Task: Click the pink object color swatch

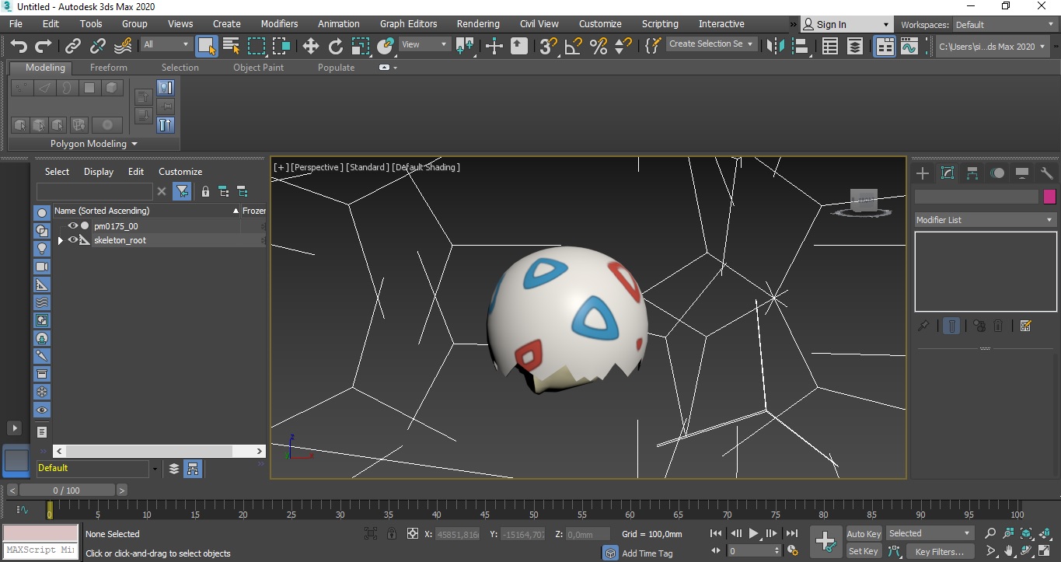Action: [x=1050, y=197]
